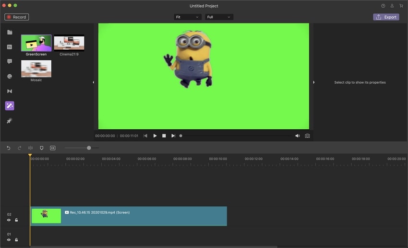Open the Stickers panel icon
The height and width of the screenshot is (248, 408).
[10, 76]
